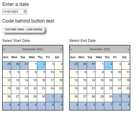
Task: Go to previous month in Start Date calendar
Action: [x=4, y=49]
